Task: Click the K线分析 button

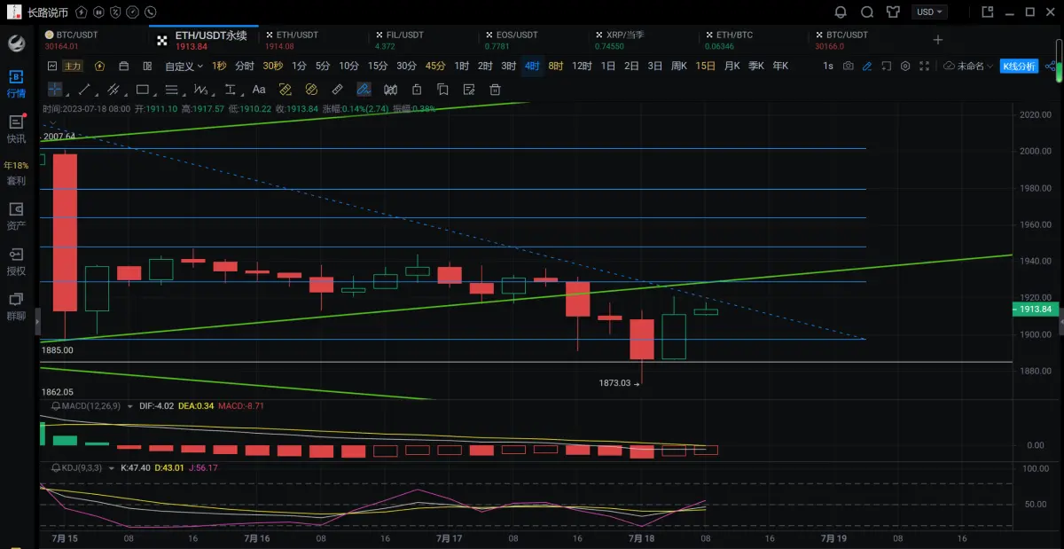Action: [x=1019, y=67]
